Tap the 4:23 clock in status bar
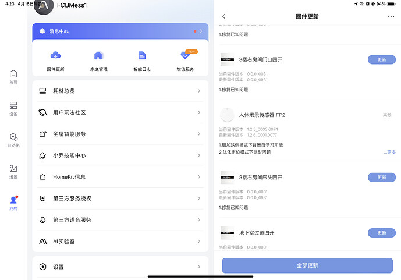 (x=10, y=4)
